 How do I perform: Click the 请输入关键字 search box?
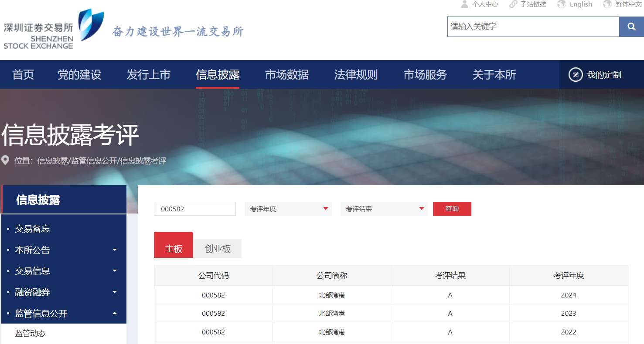(533, 27)
